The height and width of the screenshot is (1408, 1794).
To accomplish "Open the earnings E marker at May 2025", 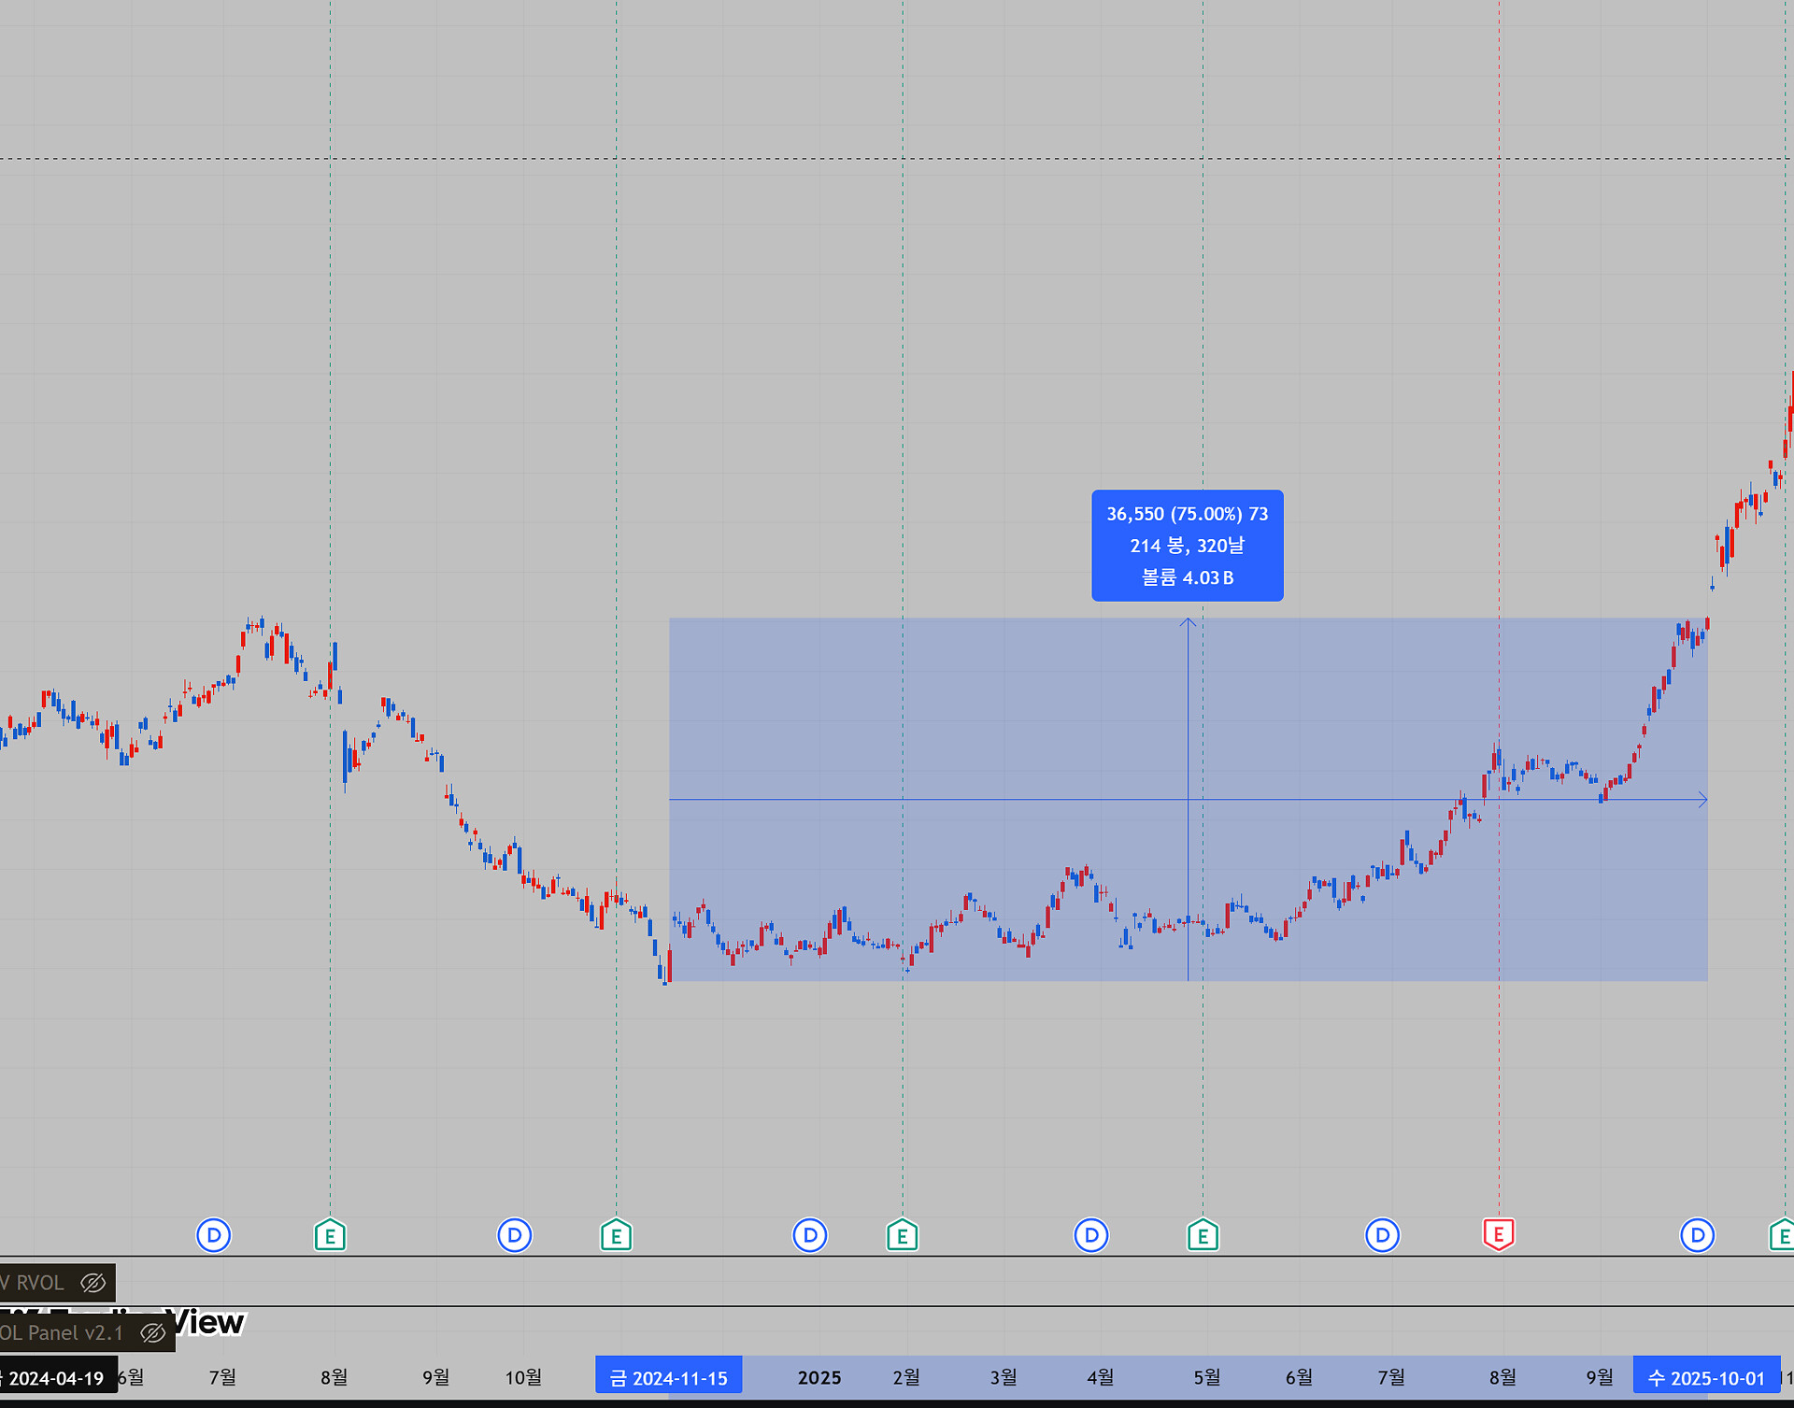I will pos(1203,1235).
